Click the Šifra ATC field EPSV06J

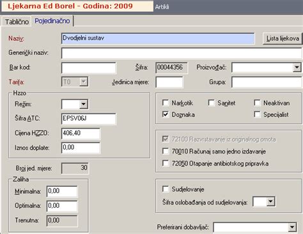(89, 119)
